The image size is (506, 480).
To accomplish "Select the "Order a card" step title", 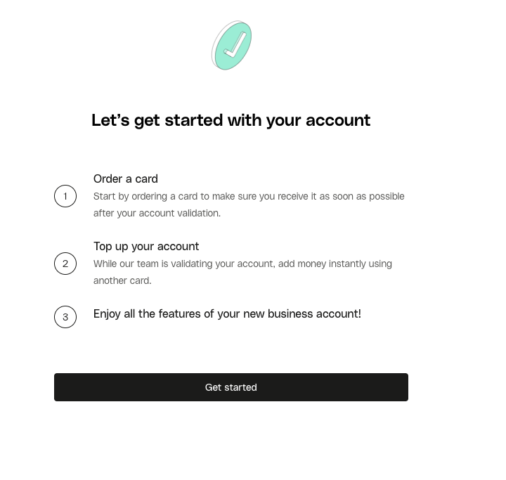I will (x=126, y=179).
